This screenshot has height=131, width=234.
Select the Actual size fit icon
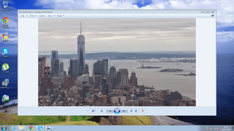[102, 111]
